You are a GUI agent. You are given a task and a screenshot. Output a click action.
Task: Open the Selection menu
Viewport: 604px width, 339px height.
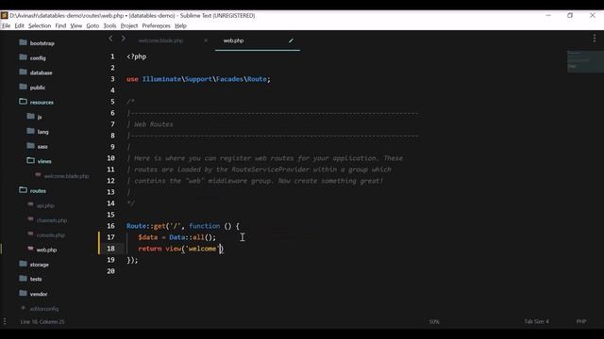click(x=40, y=25)
